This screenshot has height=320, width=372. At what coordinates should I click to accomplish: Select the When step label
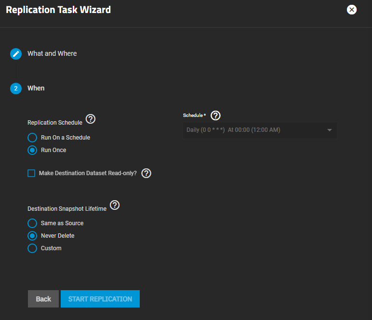click(36, 88)
